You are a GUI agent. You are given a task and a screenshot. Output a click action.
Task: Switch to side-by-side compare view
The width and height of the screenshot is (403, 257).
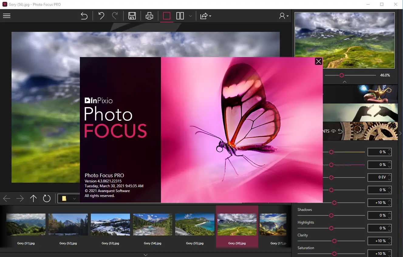(x=180, y=16)
